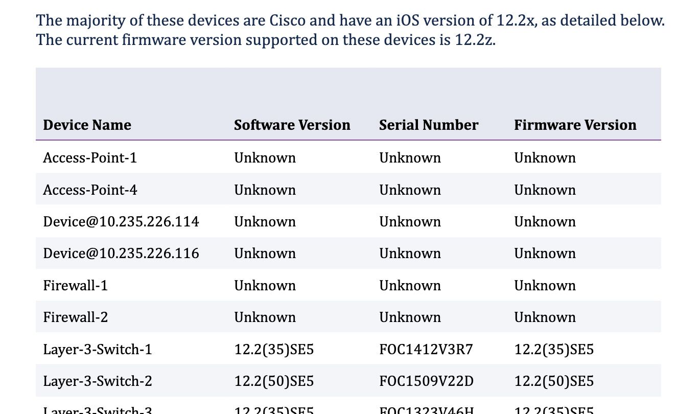Click the Device@10.235.226.114 cell

121,222
